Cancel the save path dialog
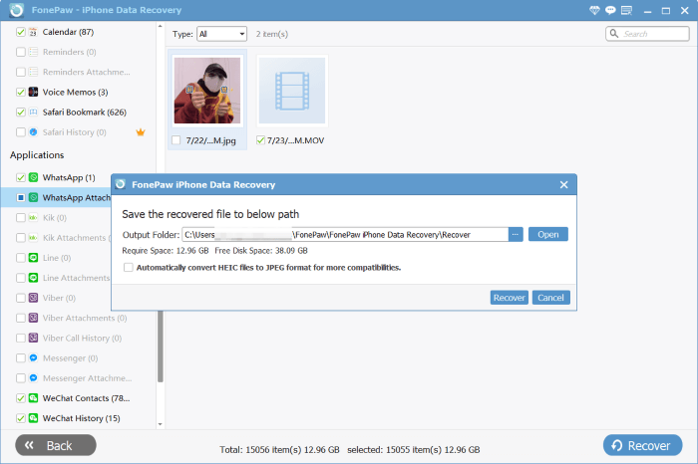The image size is (698, 464). coord(550,298)
